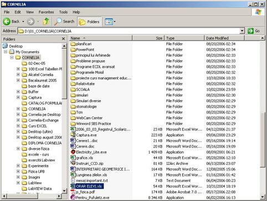Select the ORAR ELEVI.xls icon

tap(73, 186)
